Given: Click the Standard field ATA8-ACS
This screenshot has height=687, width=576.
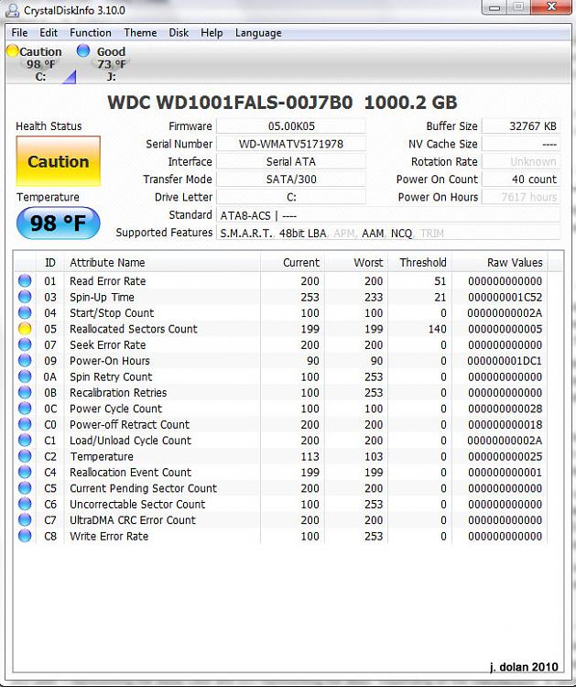Looking at the screenshot, I should click(388, 215).
